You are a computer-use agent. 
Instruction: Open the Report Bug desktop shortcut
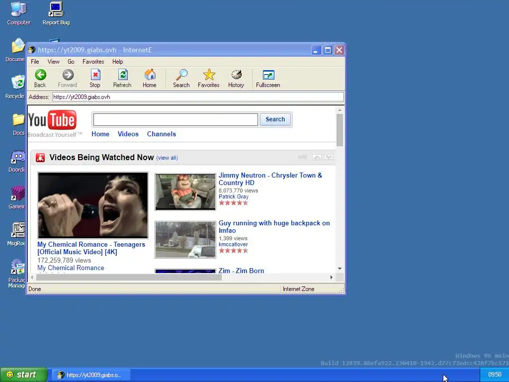56,13
